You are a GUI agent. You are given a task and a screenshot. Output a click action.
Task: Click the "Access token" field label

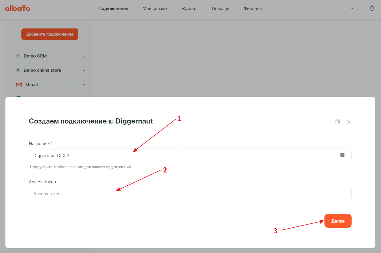42,182
